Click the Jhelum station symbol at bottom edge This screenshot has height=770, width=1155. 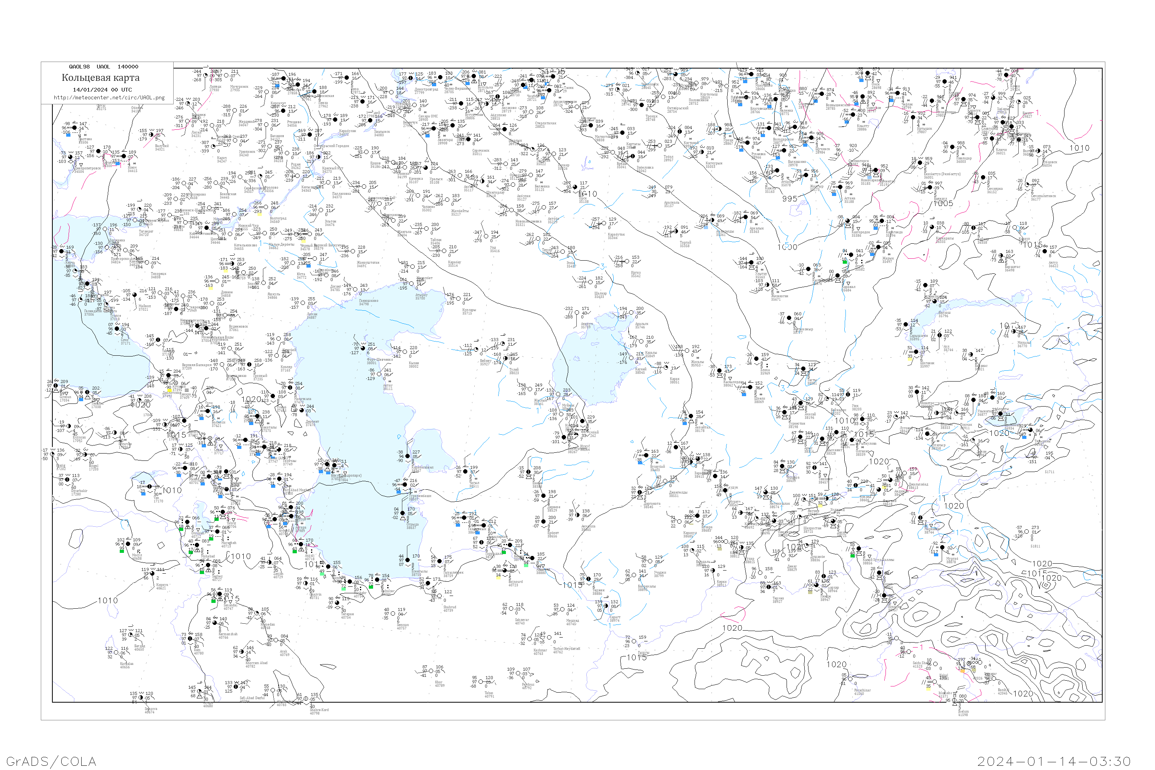click(954, 700)
